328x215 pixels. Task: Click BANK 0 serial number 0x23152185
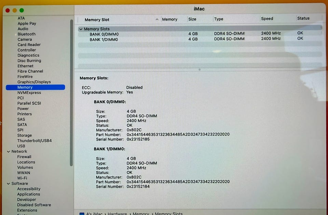[138, 139]
